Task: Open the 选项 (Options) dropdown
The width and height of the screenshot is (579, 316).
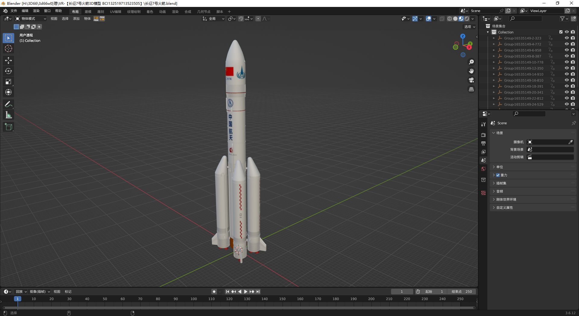Action: [470, 27]
